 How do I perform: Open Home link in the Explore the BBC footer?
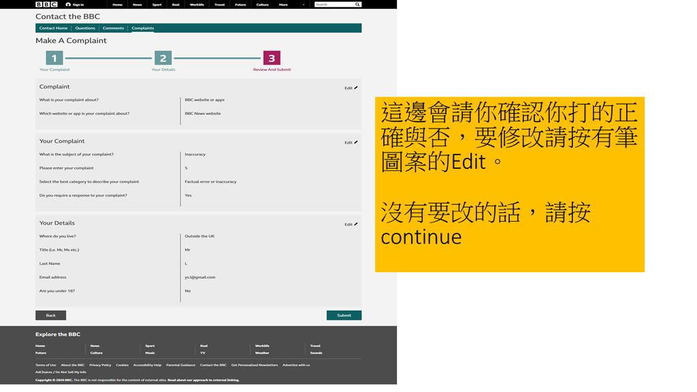(x=40, y=346)
